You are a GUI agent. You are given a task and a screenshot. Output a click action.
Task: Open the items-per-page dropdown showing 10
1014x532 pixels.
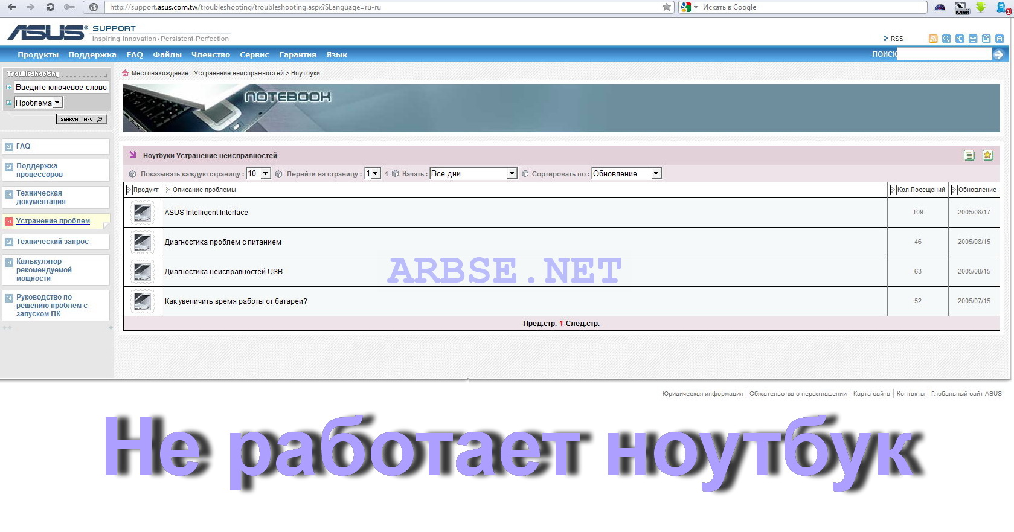click(x=258, y=174)
